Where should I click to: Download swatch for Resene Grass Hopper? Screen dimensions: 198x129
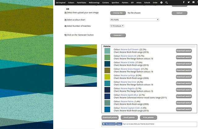point(184,70)
